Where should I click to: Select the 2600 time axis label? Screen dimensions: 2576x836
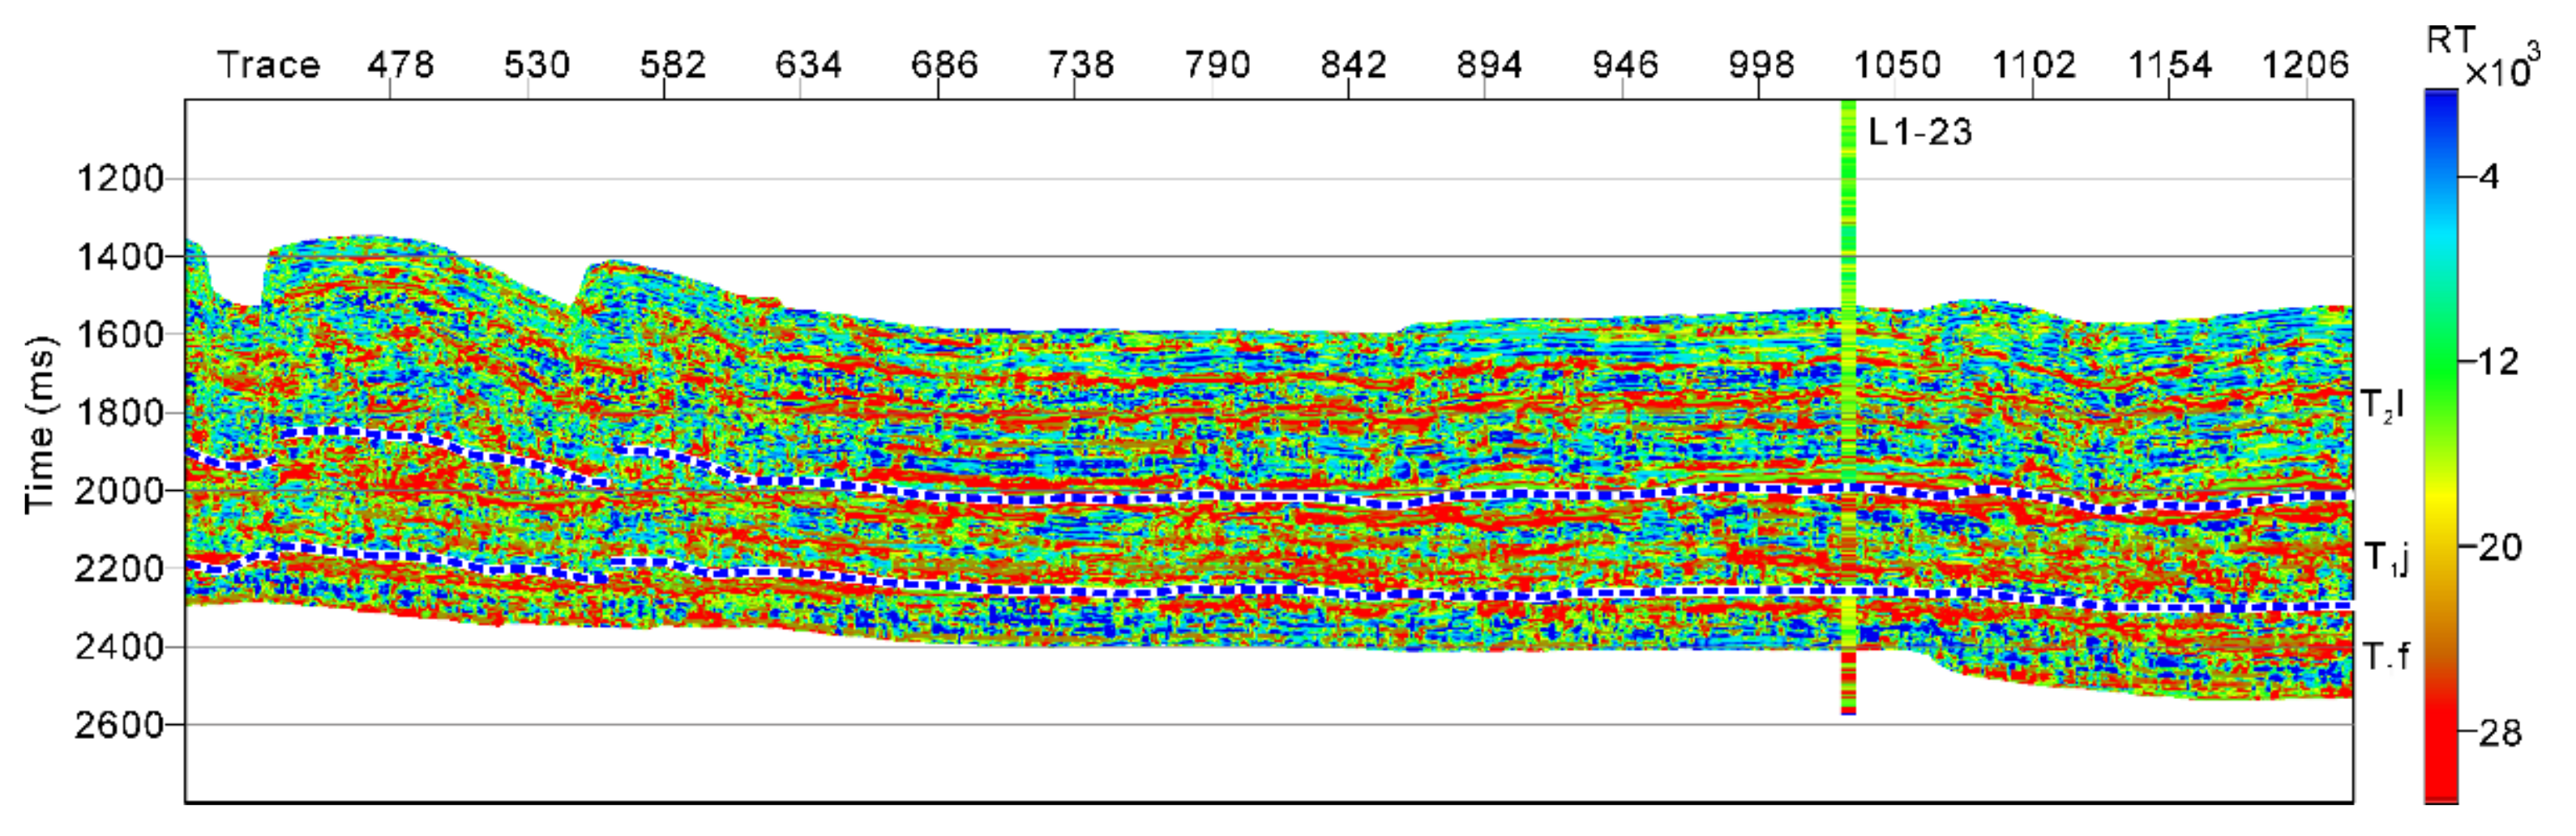pyautogui.click(x=119, y=724)
